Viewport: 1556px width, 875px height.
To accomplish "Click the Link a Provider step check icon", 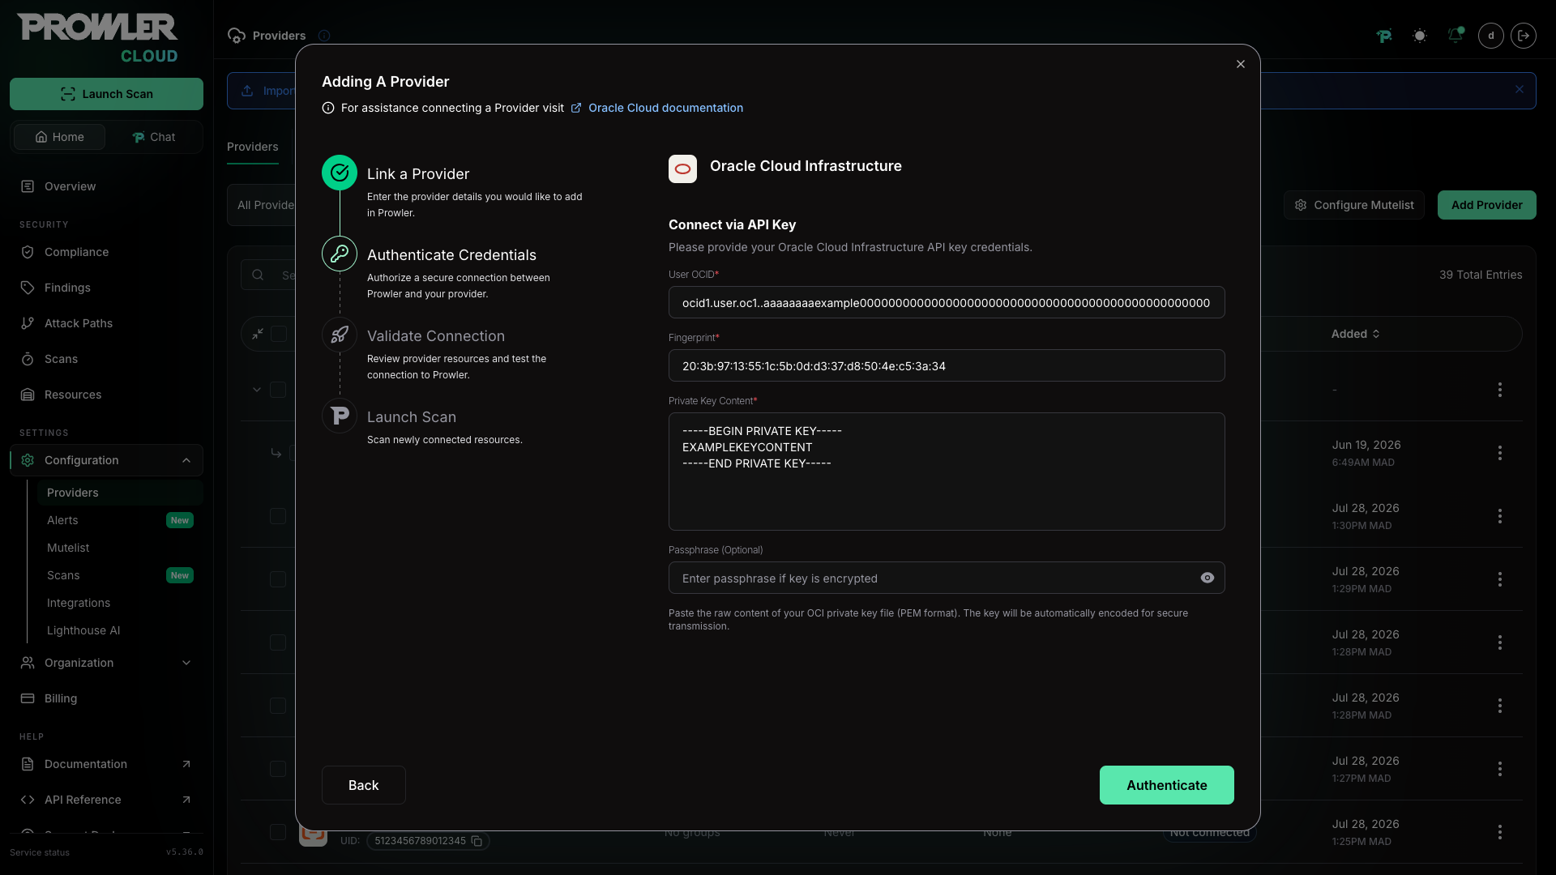I will pos(340,173).
